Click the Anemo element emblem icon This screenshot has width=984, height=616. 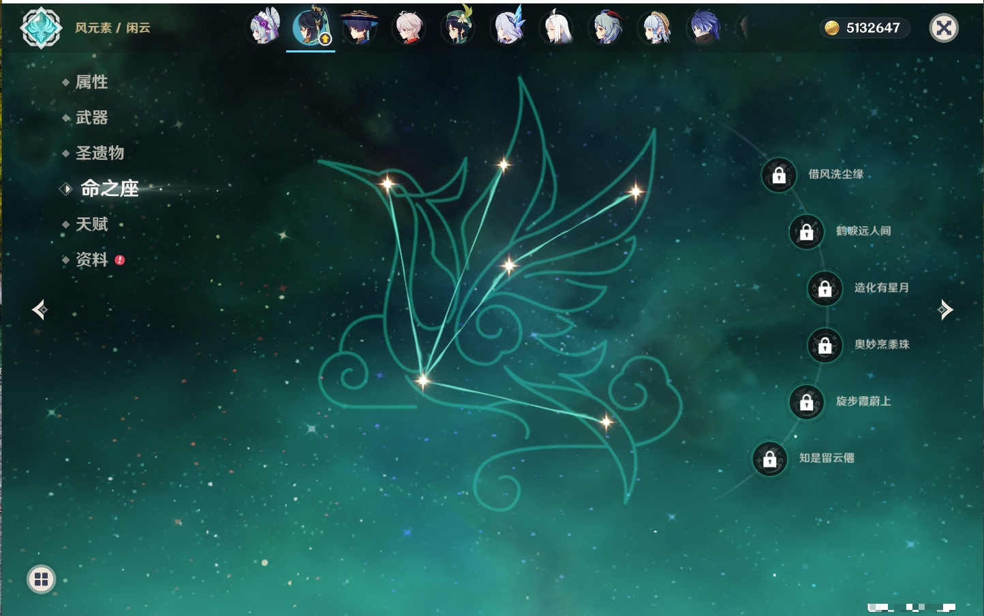pyautogui.click(x=42, y=28)
